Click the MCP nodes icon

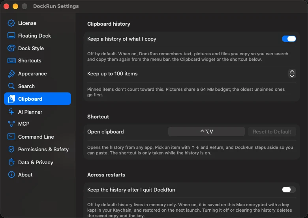[x=11, y=124]
